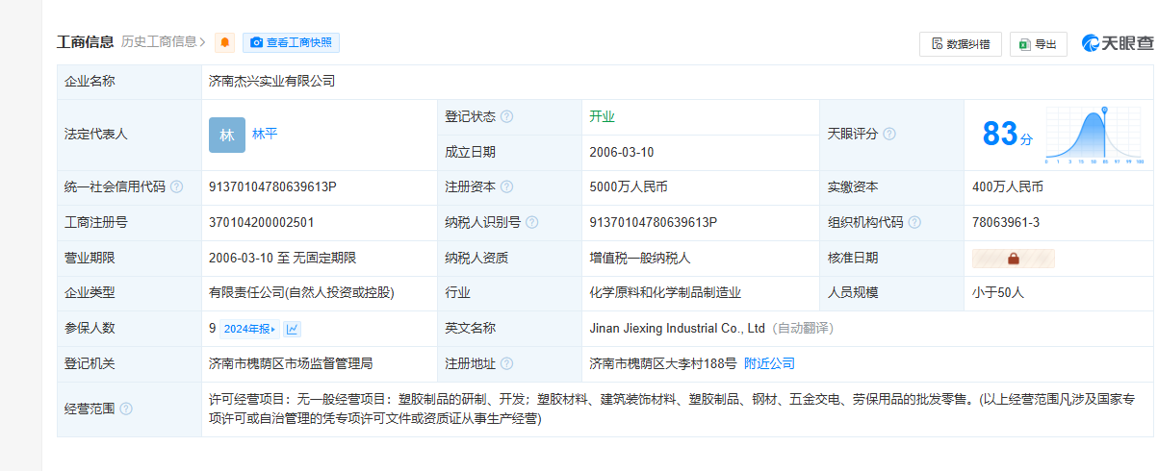
Task: Click 导出 export button
Action: (1038, 43)
